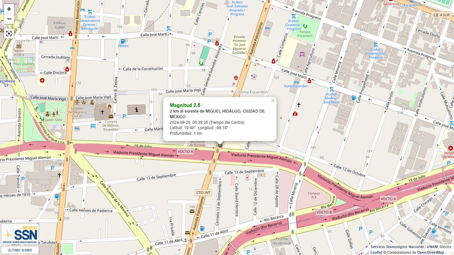Image resolution: width=454 pixels, height=255 pixels.
Task: Click the parking icon near Calle Ciencias
Action: click(210, 35)
